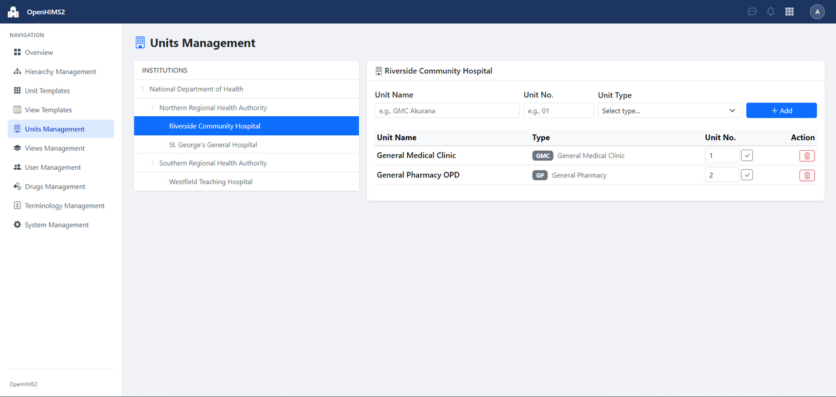
Task: Open System Management page
Action: click(61, 225)
